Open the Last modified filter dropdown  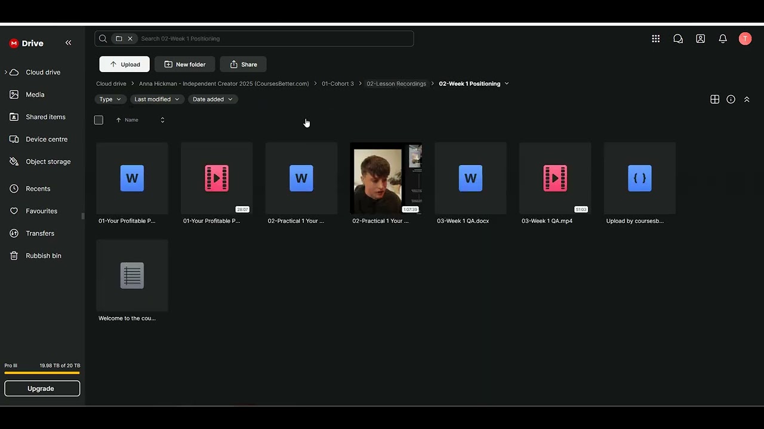[x=157, y=100]
